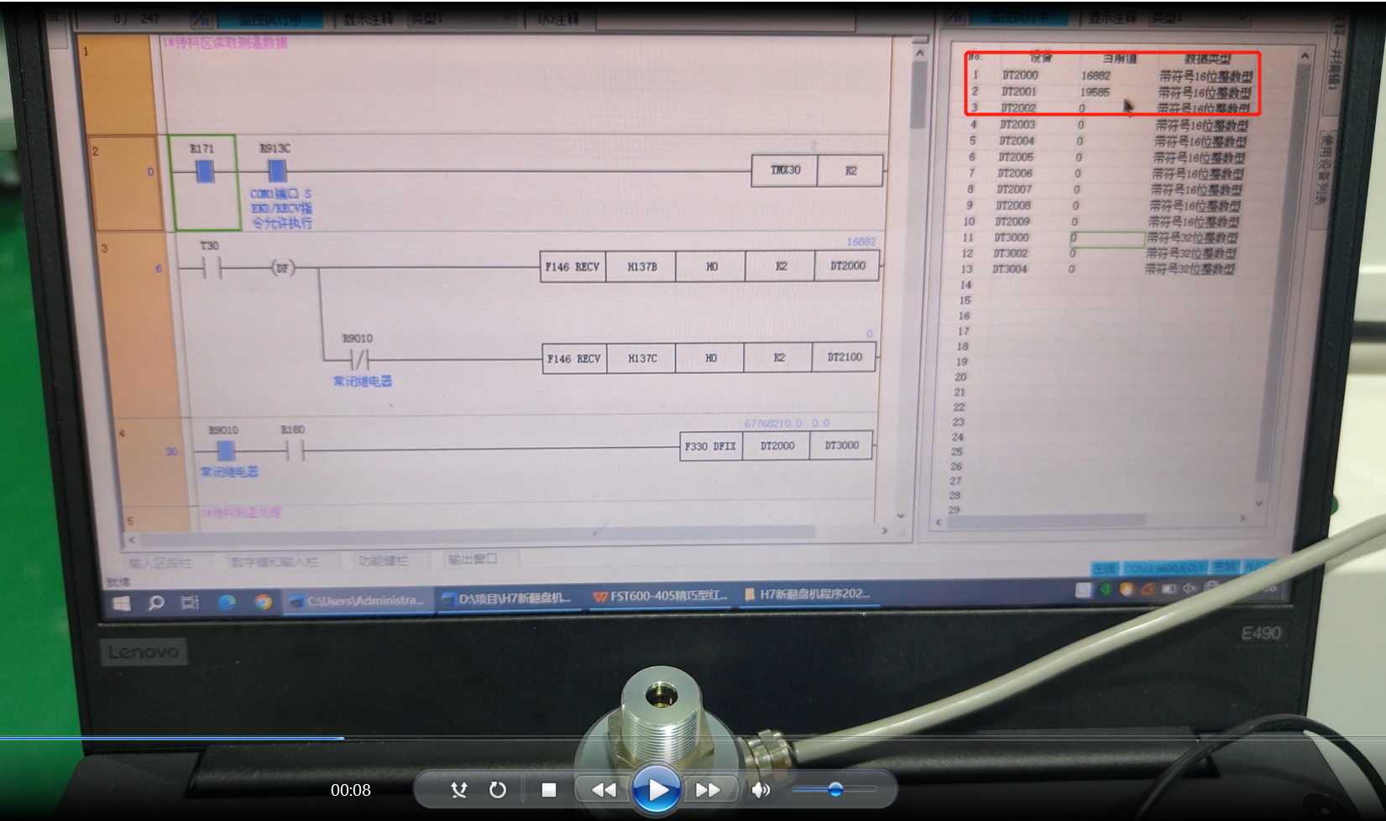Toggle repeat mode in the player
The width and height of the screenshot is (1386, 821).
point(498,790)
